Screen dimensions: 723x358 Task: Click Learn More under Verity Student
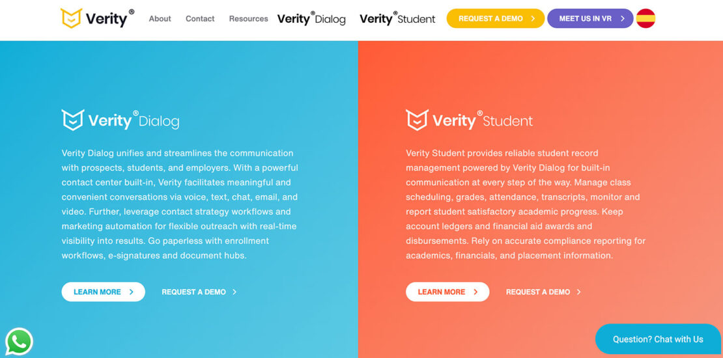click(447, 292)
